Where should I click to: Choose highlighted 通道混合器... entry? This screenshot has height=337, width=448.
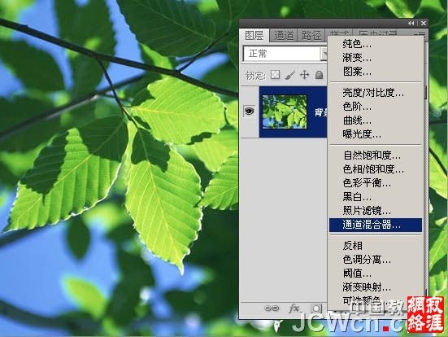tap(376, 225)
